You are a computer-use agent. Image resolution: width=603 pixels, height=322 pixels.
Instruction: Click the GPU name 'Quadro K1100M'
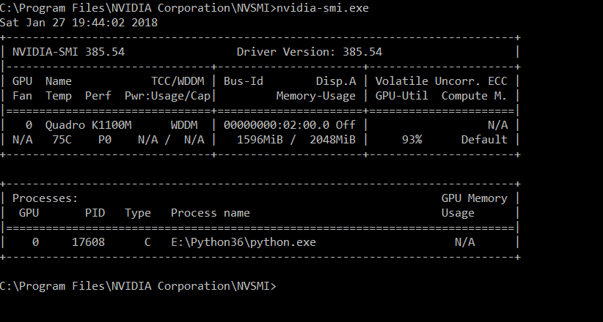[89, 124]
